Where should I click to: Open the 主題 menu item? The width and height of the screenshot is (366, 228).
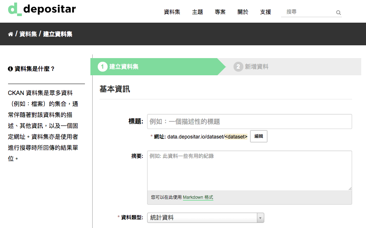click(197, 12)
